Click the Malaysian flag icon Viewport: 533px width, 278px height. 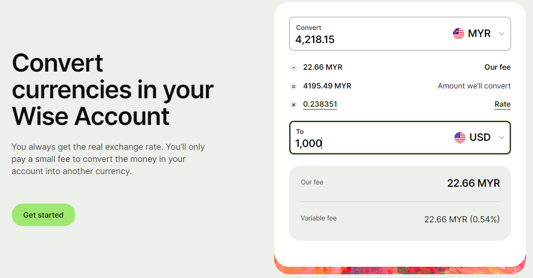click(459, 34)
